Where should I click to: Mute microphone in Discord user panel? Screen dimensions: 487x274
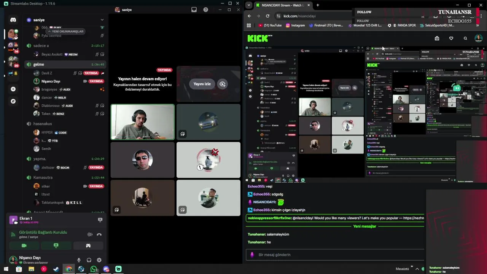click(x=79, y=260)
